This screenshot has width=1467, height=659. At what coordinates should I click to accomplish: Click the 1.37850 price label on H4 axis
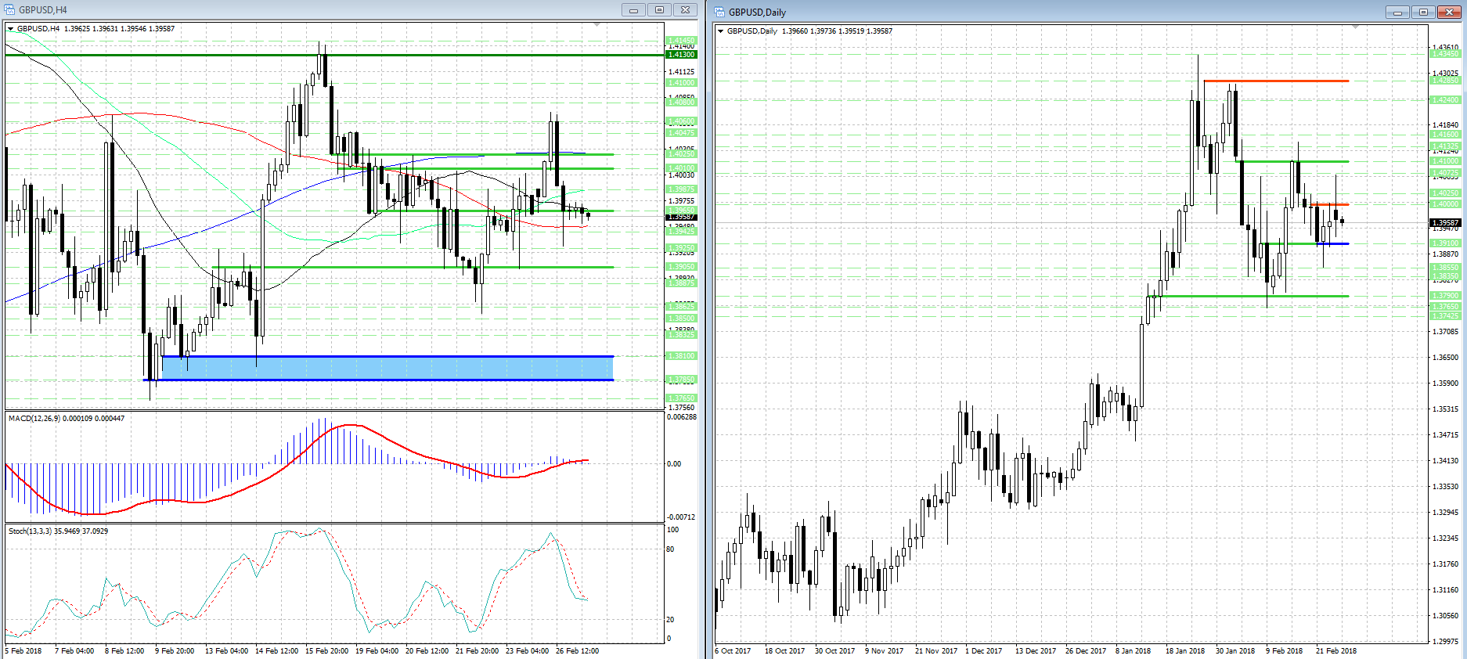pyautogui.click(x=681, y=380)
